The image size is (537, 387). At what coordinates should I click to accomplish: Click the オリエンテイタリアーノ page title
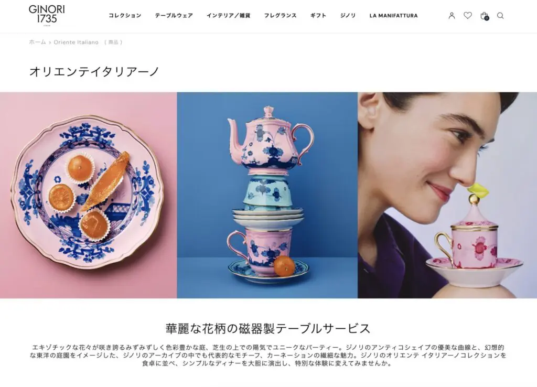point(94,71)
